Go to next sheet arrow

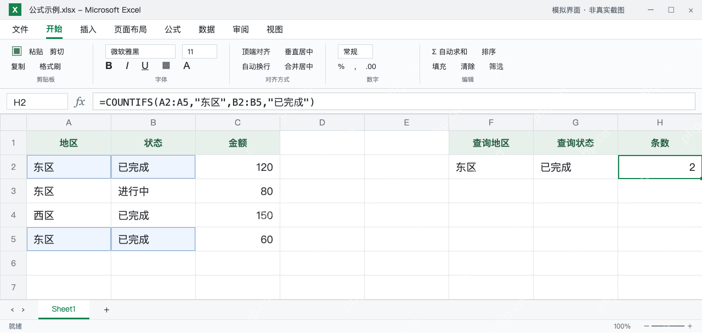pos(23,309)
